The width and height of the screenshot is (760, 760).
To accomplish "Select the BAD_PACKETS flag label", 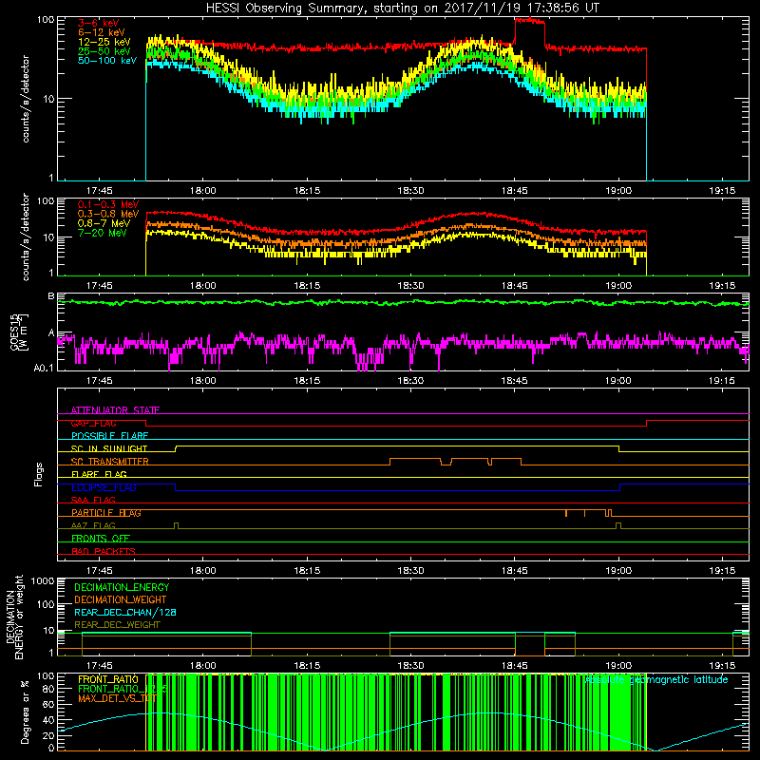I will click(x=104, y=552).
